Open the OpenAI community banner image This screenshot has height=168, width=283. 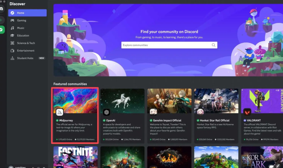122,101
